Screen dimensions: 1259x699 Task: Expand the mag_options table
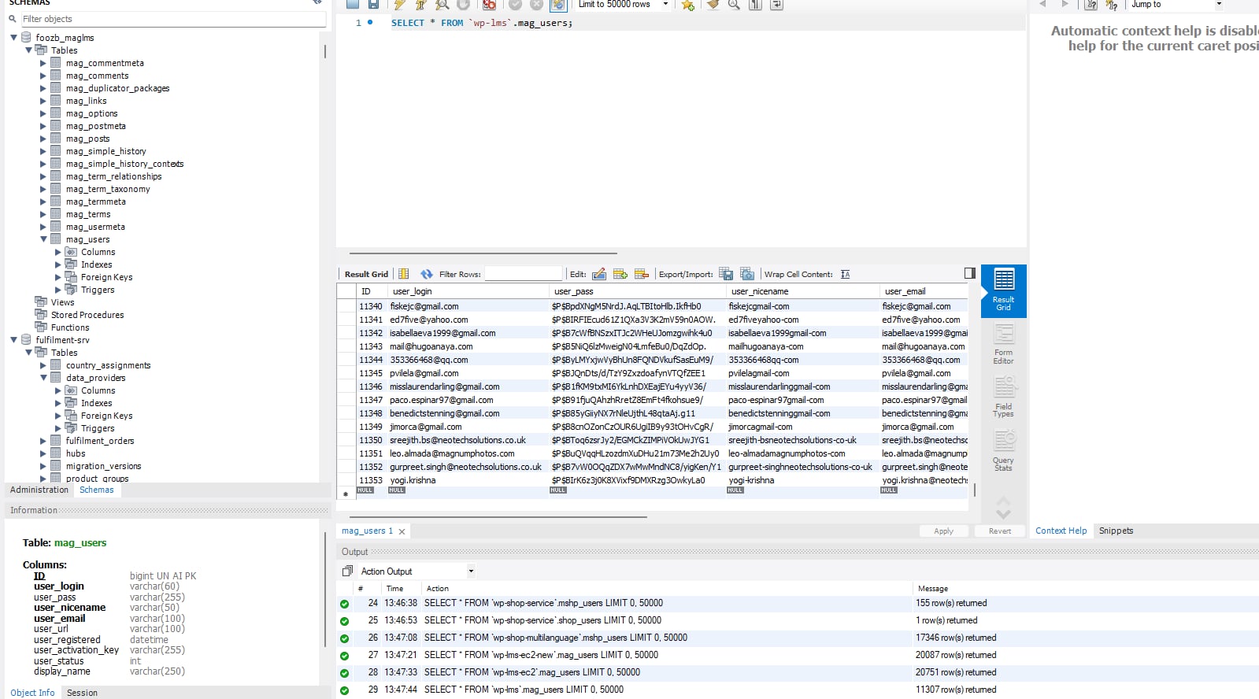point(43,113)
